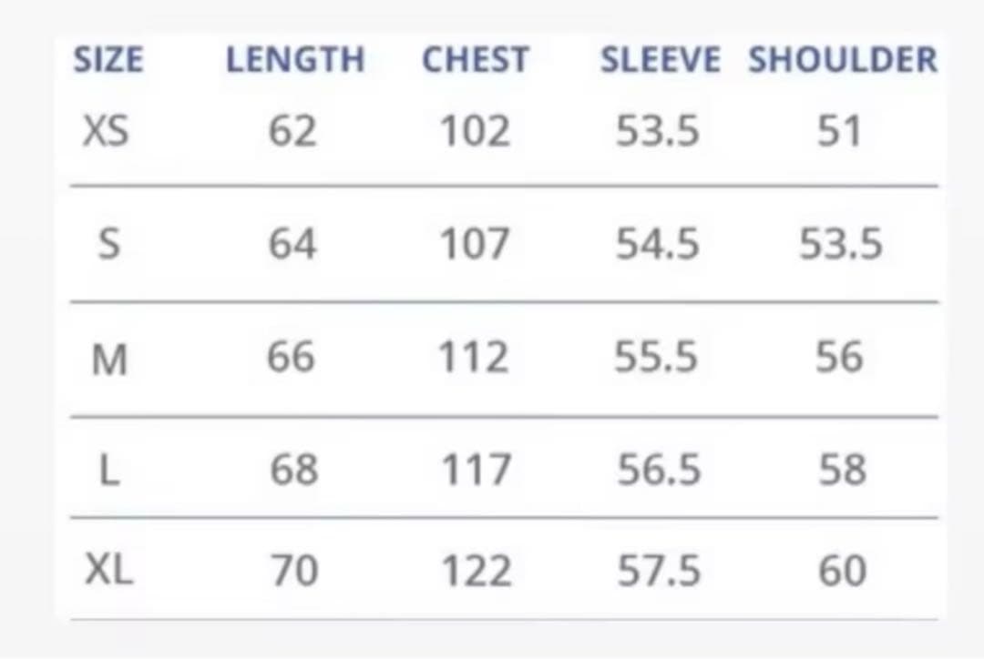984x659 pixels.
Task: Select the L size row label
Action: tap(108, 471)
